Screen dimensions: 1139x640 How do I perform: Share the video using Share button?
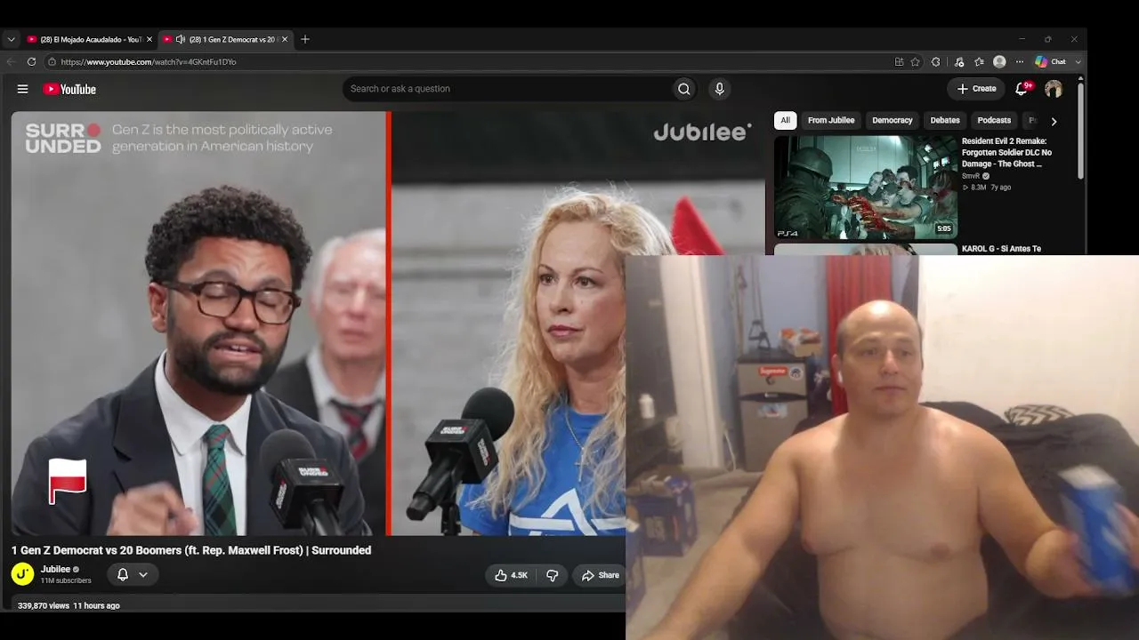[600, 575]
